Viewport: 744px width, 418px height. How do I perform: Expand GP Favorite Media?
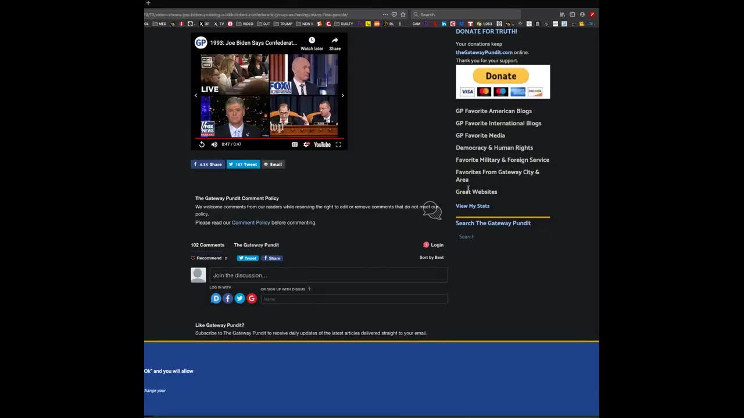click(480, 135)
